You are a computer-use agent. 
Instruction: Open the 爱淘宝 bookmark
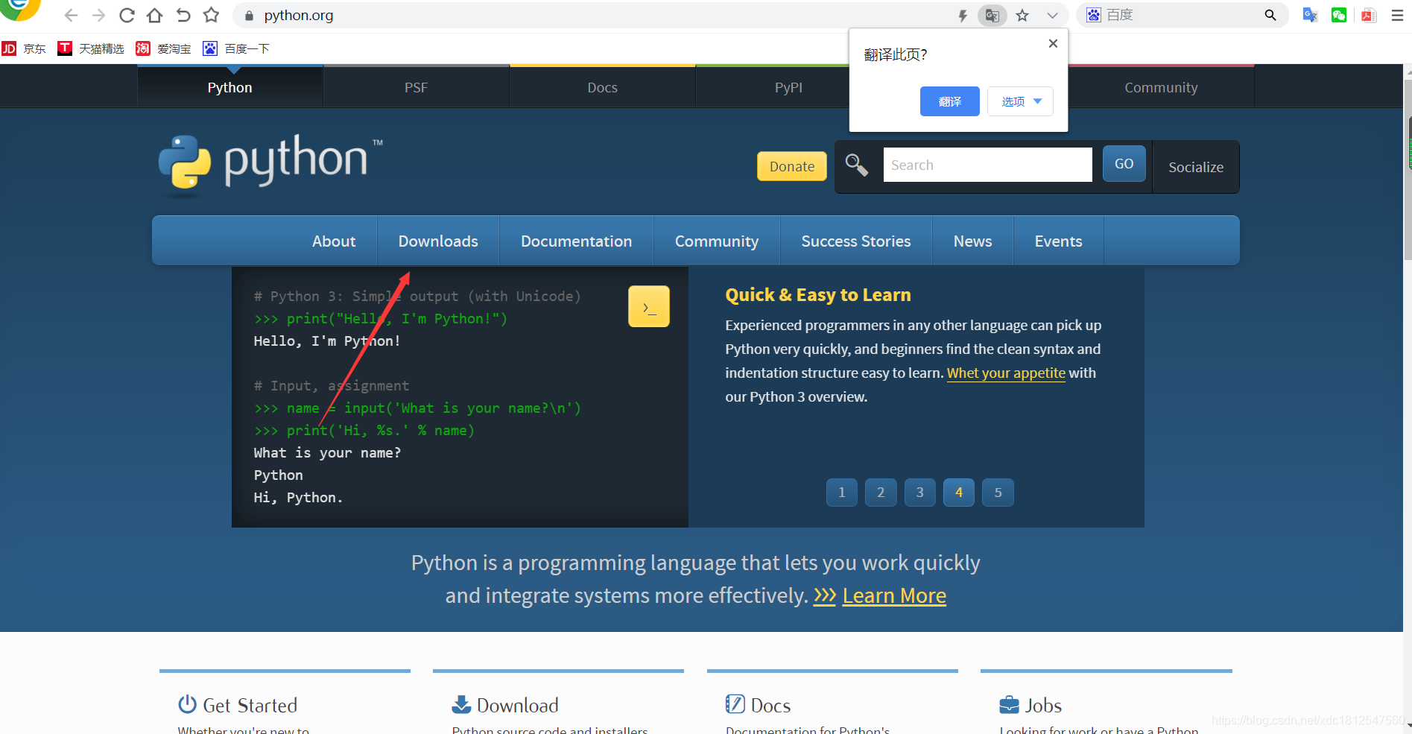[163, 48]
